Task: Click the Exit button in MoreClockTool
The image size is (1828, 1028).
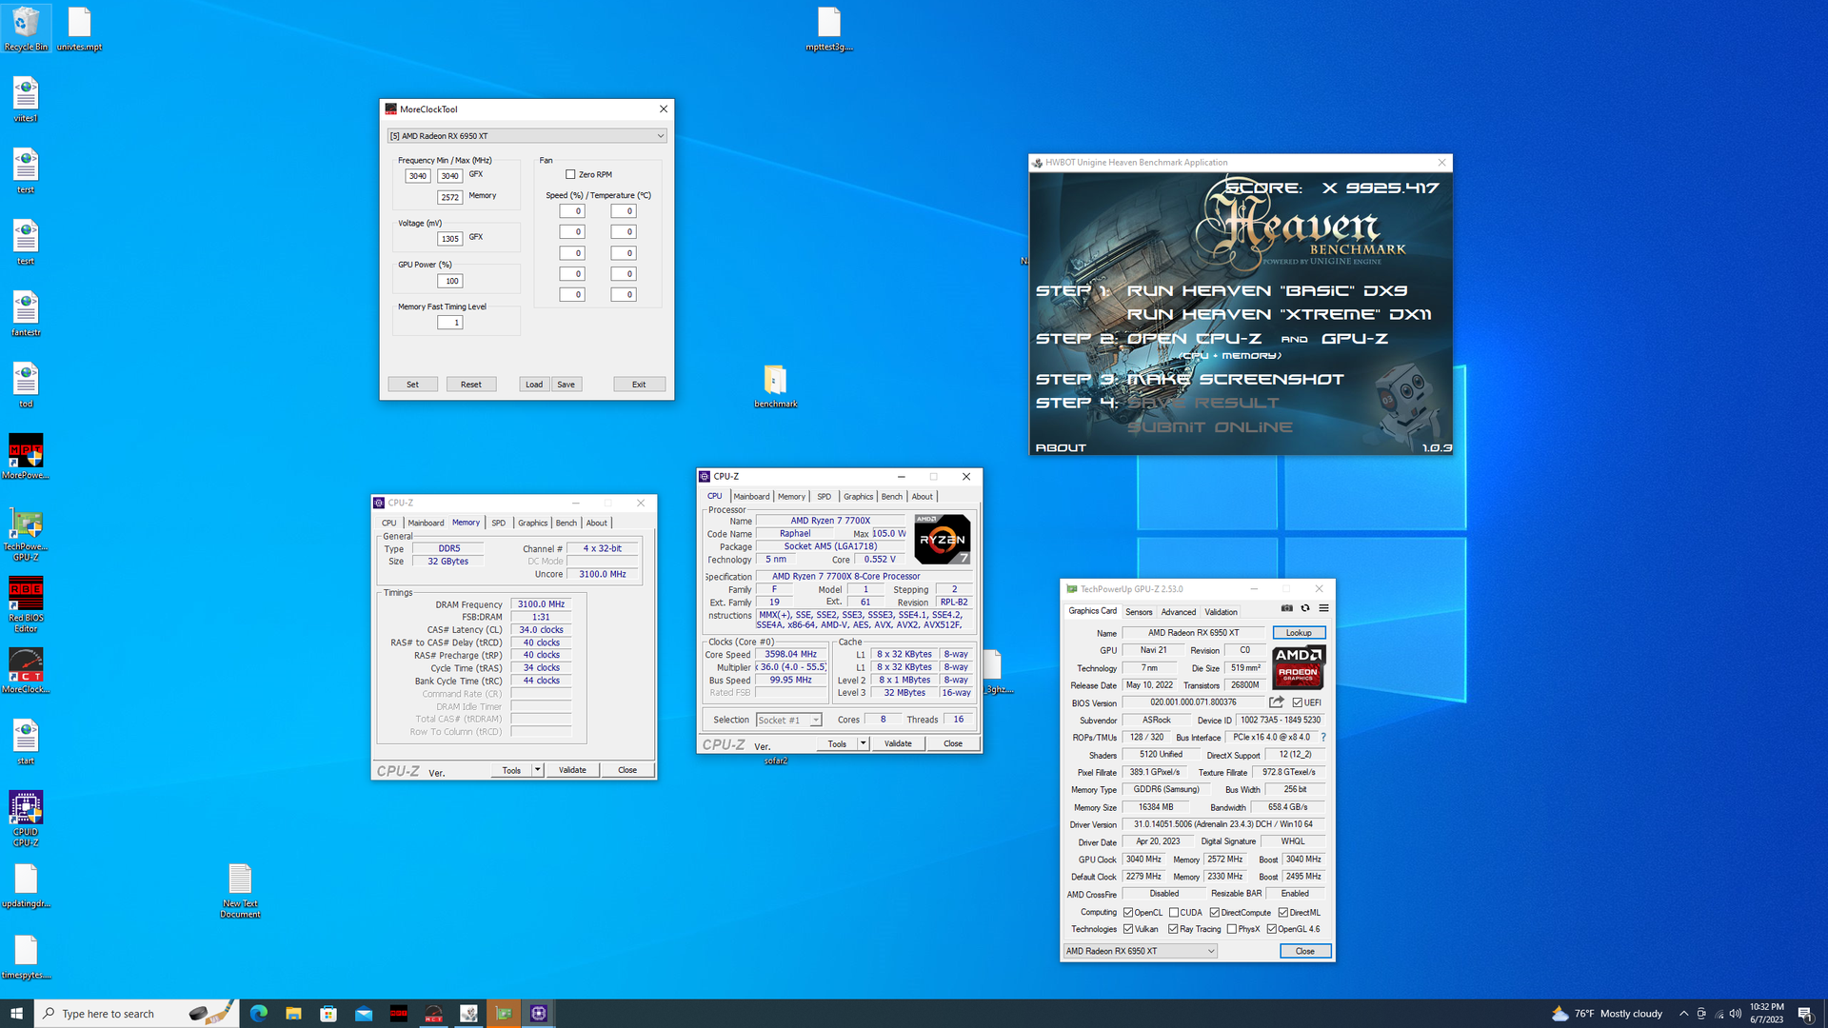Action: tap(639, 385)
